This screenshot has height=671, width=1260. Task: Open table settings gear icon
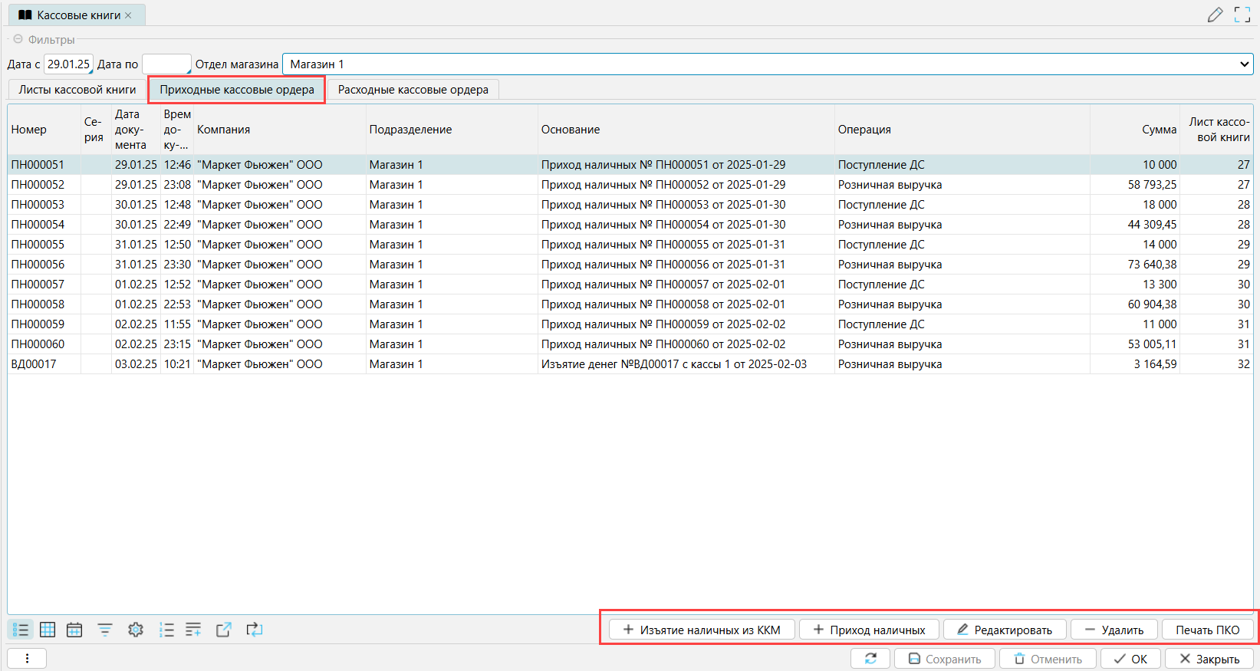[x=136, y=630]
